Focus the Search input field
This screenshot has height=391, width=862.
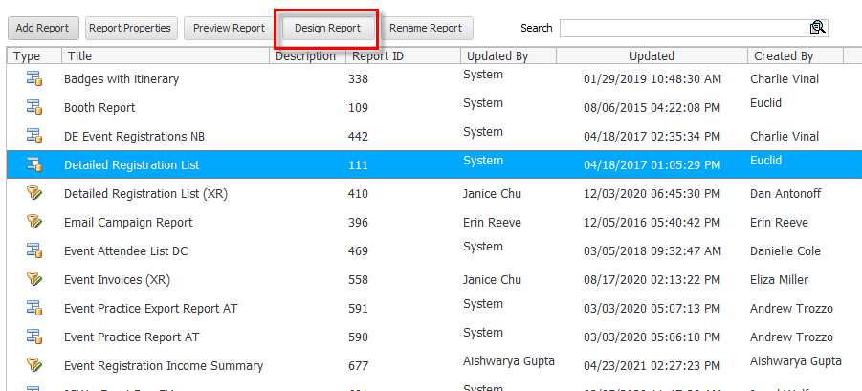tap(694, 28)
